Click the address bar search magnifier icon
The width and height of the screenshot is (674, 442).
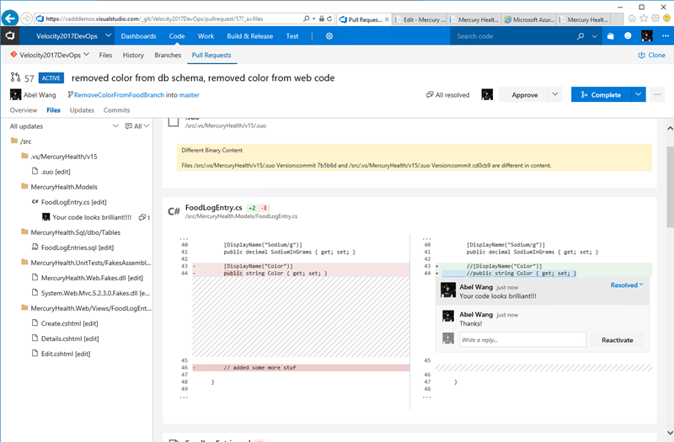coord(306,19)
